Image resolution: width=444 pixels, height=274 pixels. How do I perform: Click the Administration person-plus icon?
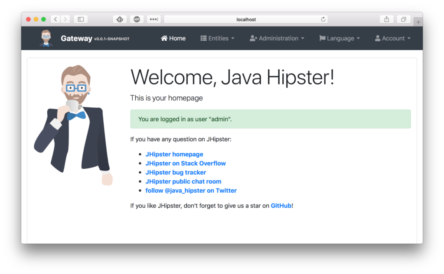253,38
